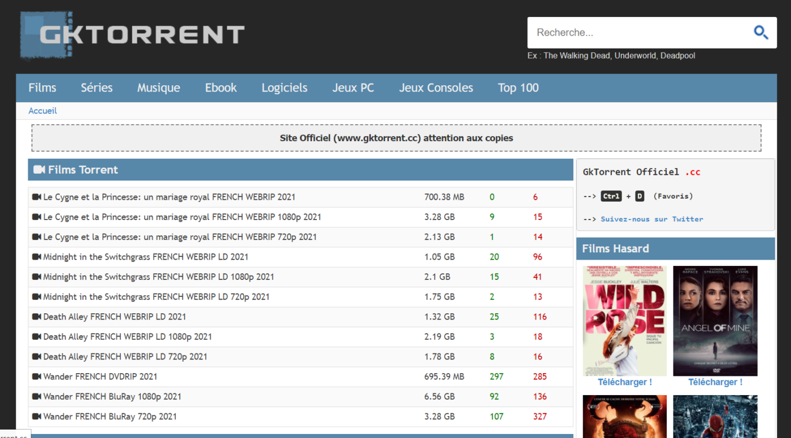Click camera icon of Cygne Princesse 720p row
The image size is (791, 438).
point(37,237)
